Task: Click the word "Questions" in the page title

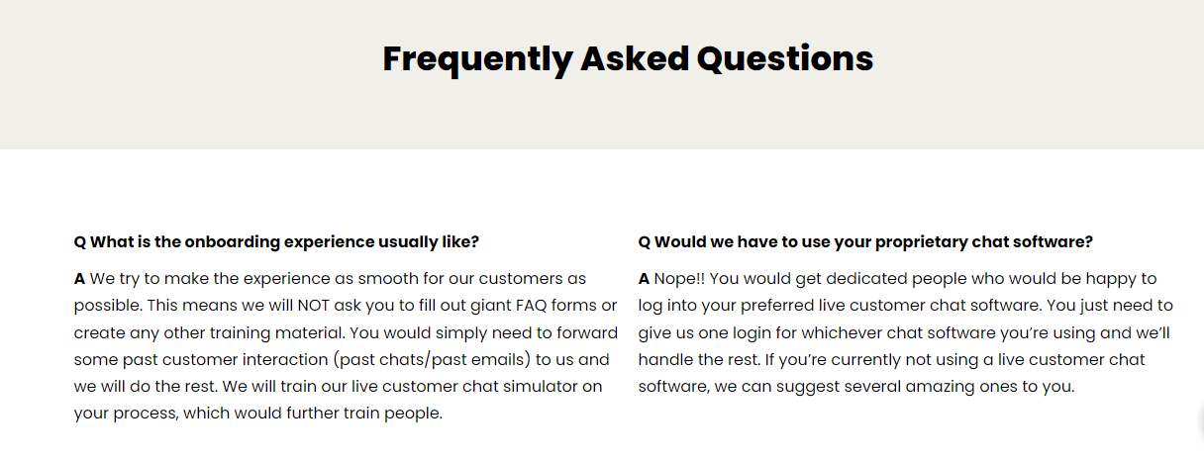Action: pyautogui.click(x=784, y=59)
